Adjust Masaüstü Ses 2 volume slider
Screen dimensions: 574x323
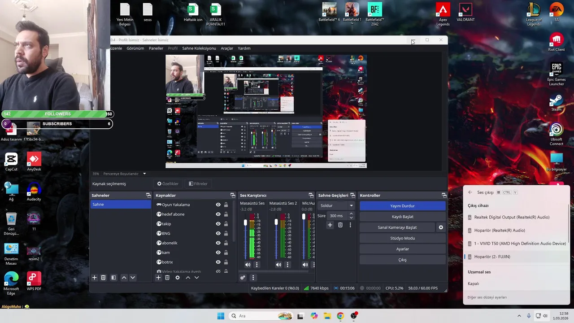point(276,223)
